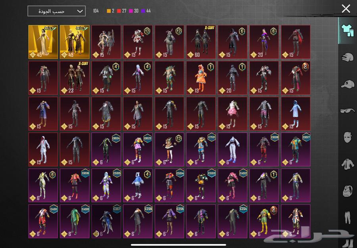The image size is (357, 248).
Task: Choose the outfit tagged C4S11
Action: pos(43,221)
